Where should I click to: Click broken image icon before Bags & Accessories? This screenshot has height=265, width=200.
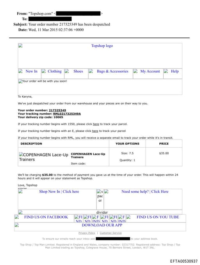(x=91, y=71)
